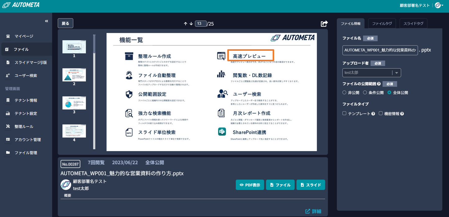Open the 詳細 details link

(313, 211)
